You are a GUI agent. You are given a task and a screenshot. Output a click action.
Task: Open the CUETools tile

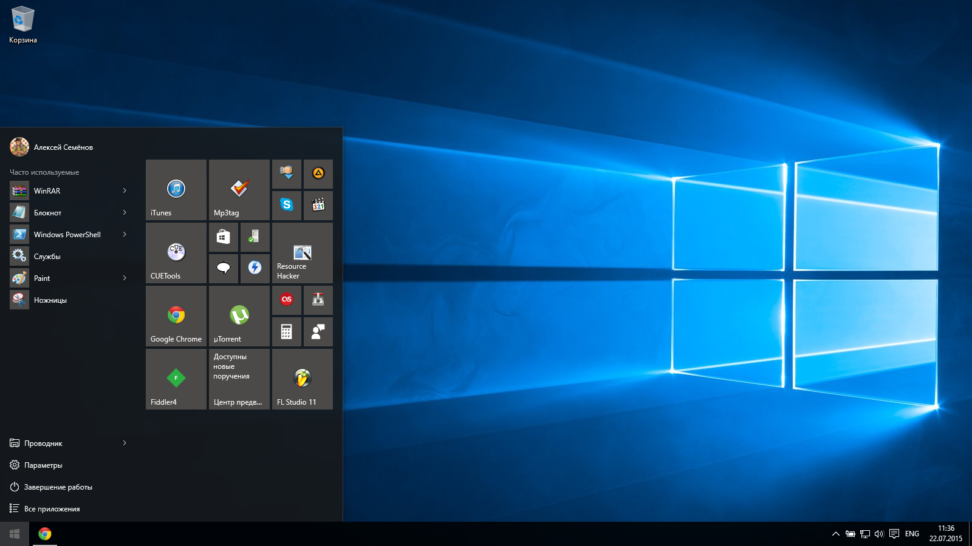point(176,253)
